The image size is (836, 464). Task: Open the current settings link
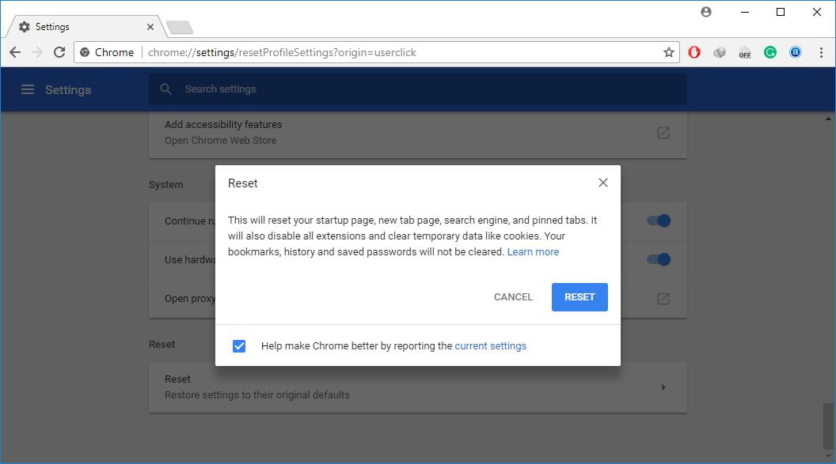click(x=491, y=346)
